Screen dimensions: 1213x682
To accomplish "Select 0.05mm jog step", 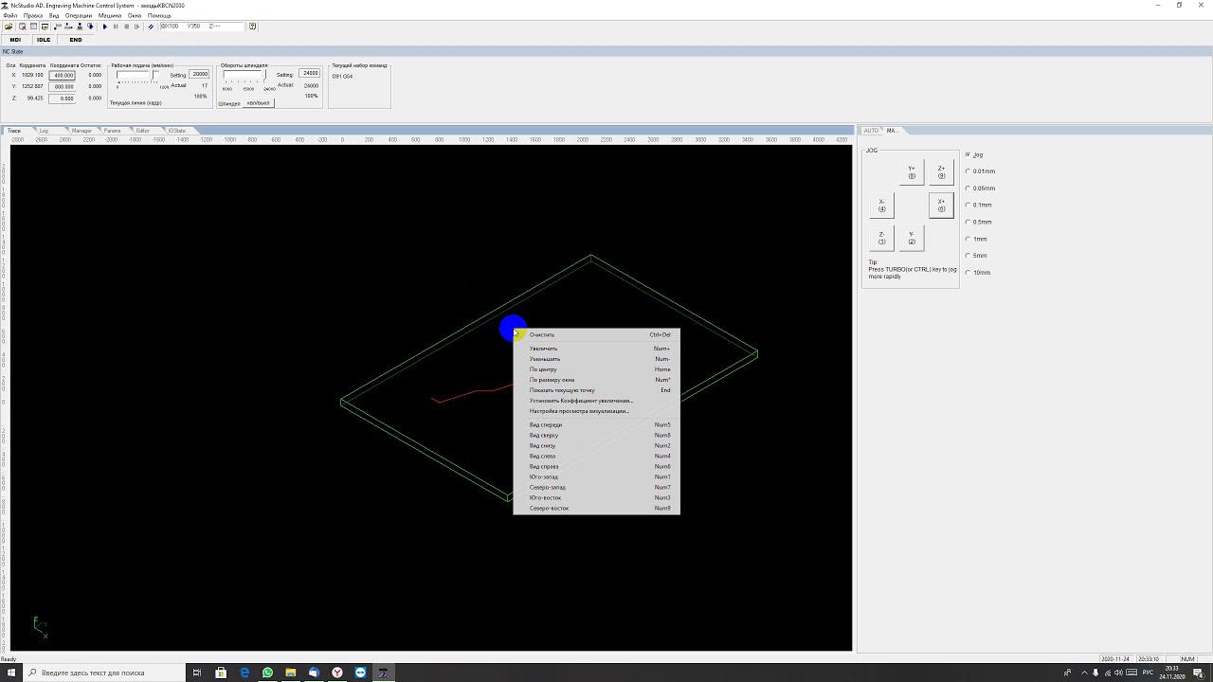I will [x=980, y=188].
